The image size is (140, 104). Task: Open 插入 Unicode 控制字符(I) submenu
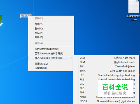tap(51, 58)
